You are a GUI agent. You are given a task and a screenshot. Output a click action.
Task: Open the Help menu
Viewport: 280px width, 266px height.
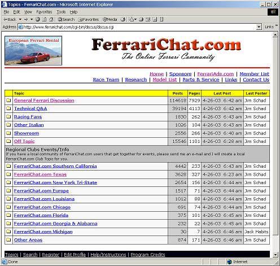point(73,12)
